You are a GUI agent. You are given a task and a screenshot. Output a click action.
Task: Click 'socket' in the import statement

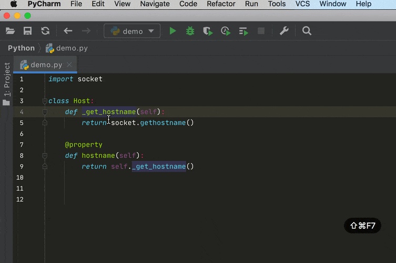pos(90,79)
